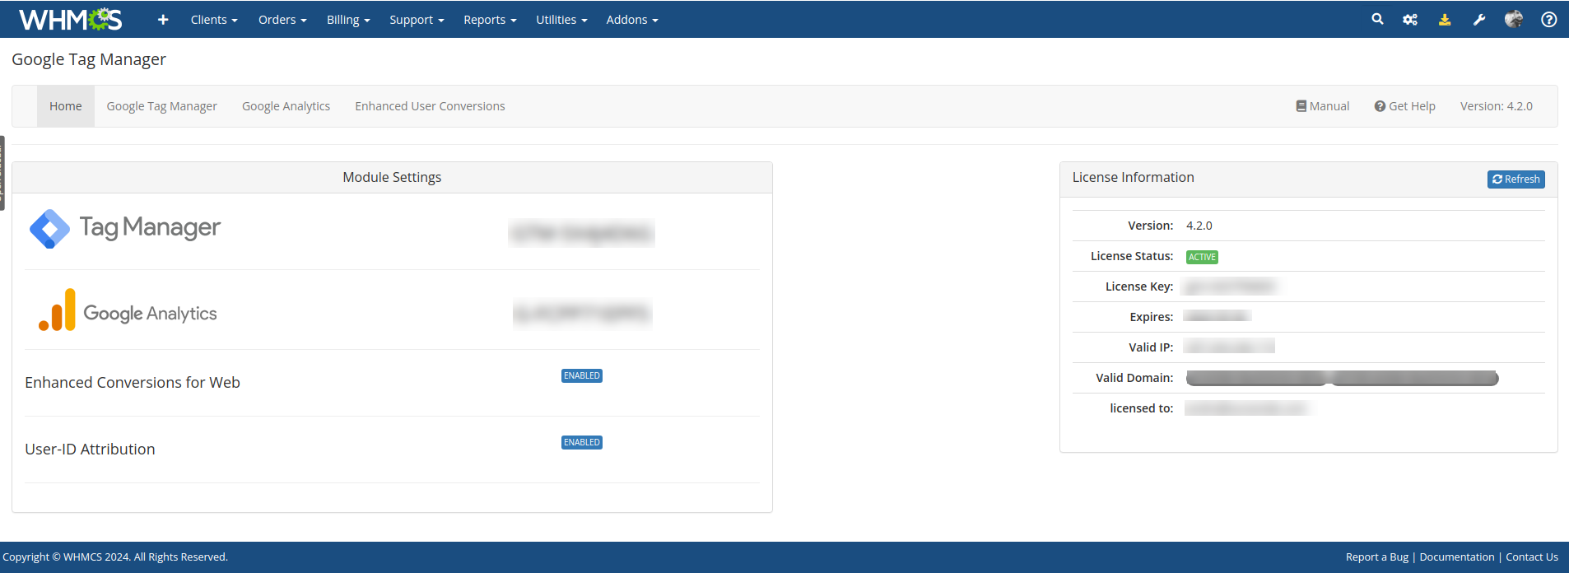Click the Report a Bug link
Screen dimensions: 1569x573
click(1377, 557)
